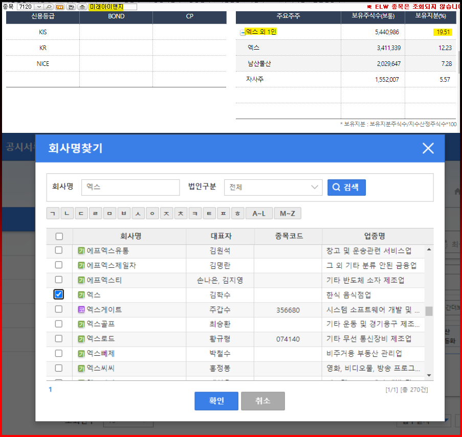The height and width of the screenshot is (437, 462).
Task: Toggle the select-all checkbox in the list header
Action: pos(59,236)
